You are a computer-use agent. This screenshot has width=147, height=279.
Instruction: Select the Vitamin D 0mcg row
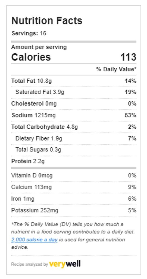pos(74,176)
